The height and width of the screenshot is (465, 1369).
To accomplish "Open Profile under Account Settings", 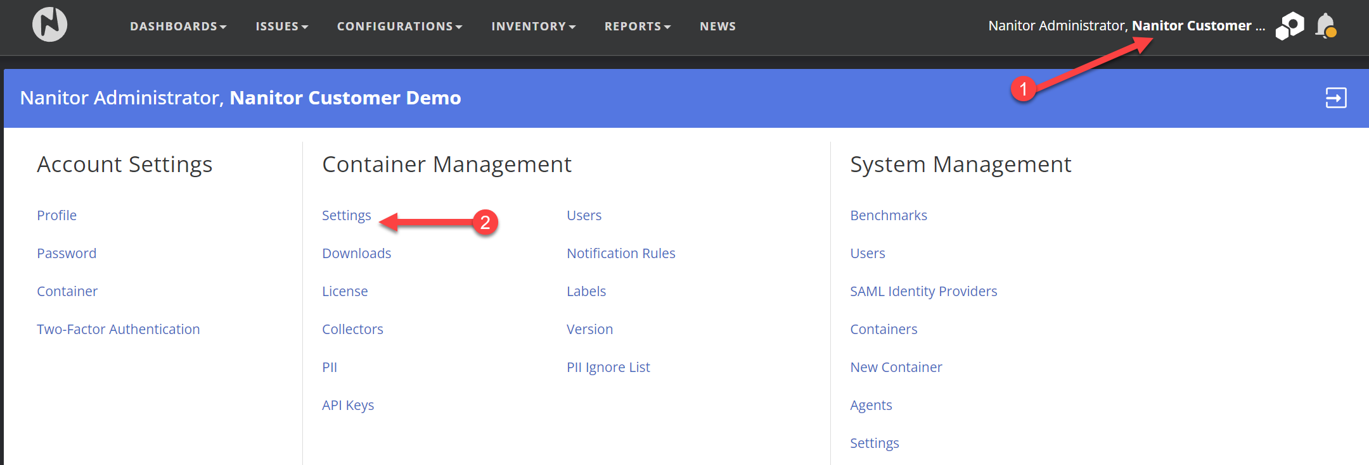I will (57, 216).
